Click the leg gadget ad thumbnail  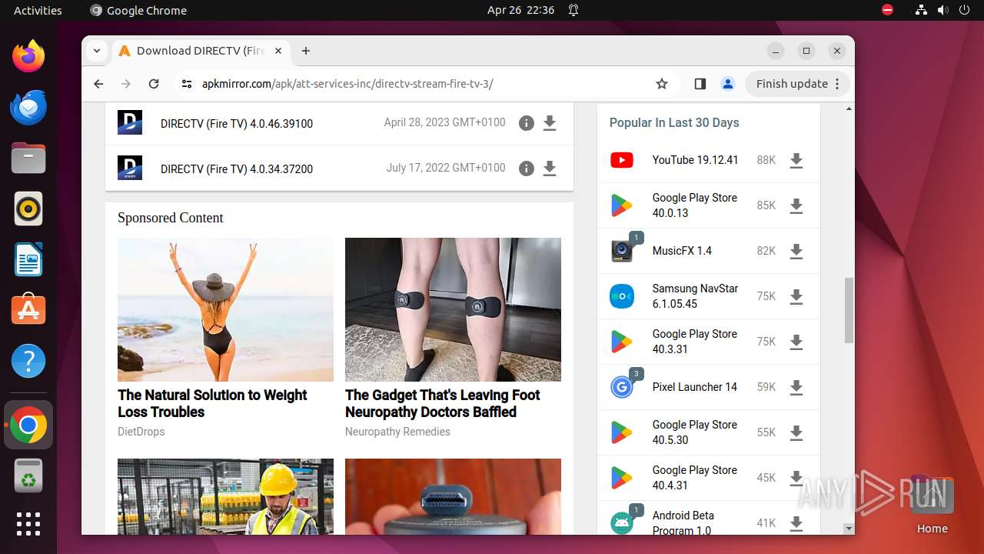tap(453, 309)
